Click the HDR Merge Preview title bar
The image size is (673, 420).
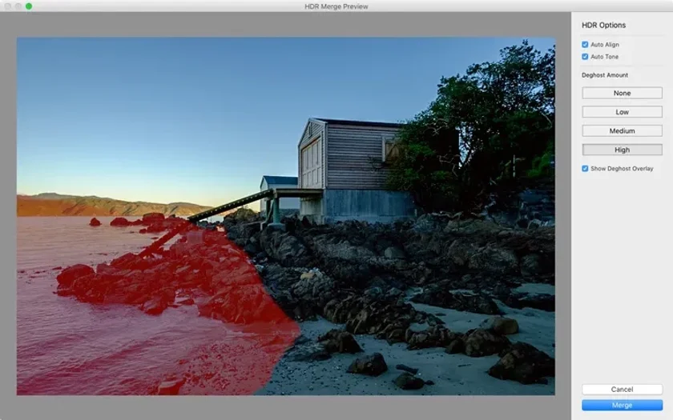tap(336, 6)
